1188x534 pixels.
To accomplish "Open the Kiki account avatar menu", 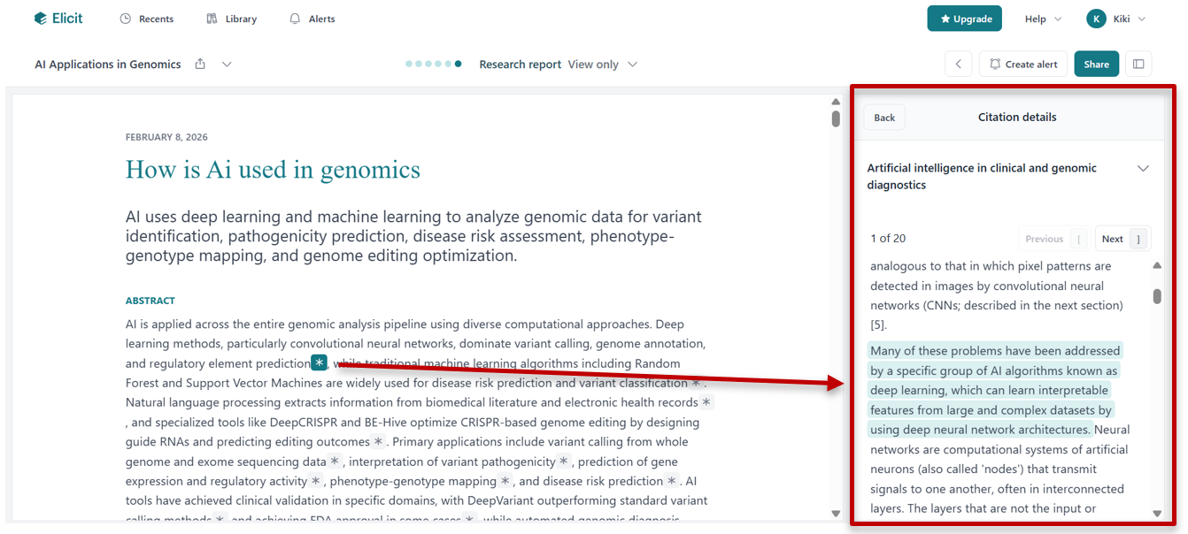I will coord(1115,19).
